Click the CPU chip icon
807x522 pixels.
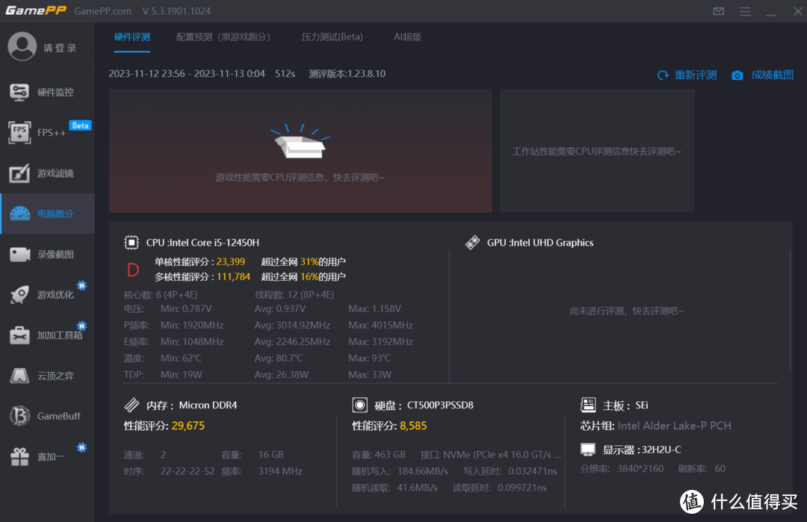132,242
